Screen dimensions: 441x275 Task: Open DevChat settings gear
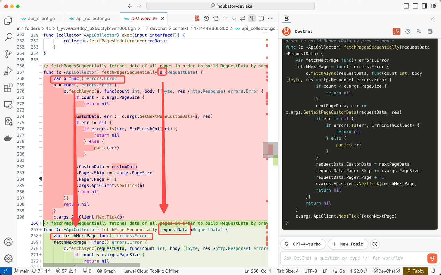(x=408, y=31)
